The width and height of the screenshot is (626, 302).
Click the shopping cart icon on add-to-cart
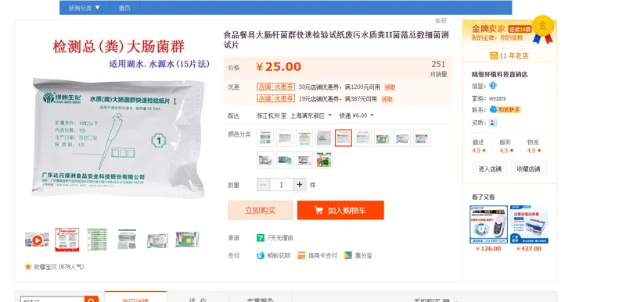[318, 210]
